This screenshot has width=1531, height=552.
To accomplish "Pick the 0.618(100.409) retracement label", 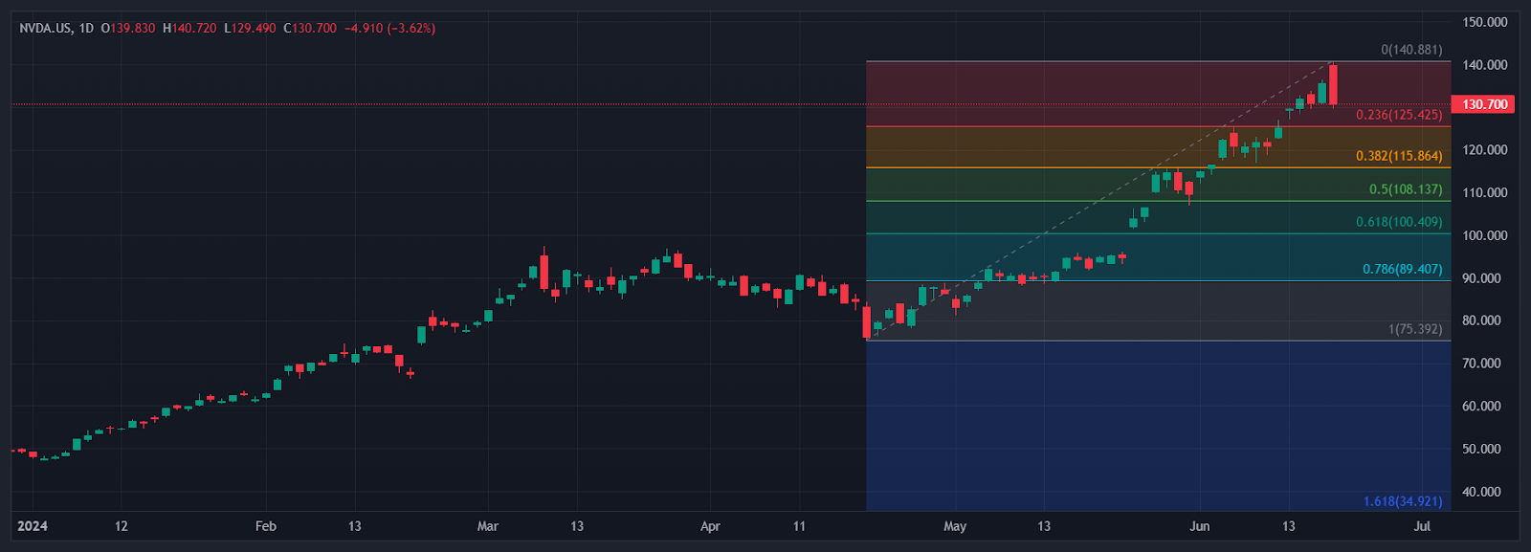I will point(1398,222).
